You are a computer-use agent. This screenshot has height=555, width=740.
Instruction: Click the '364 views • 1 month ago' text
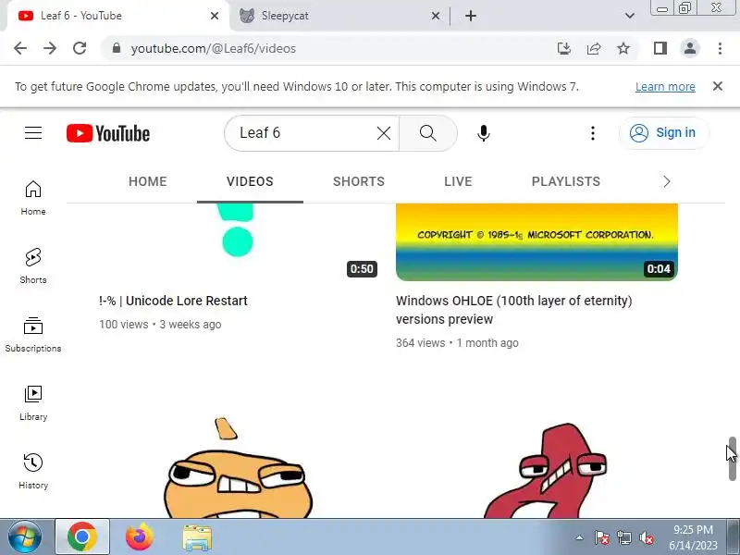tap(457, 343)
